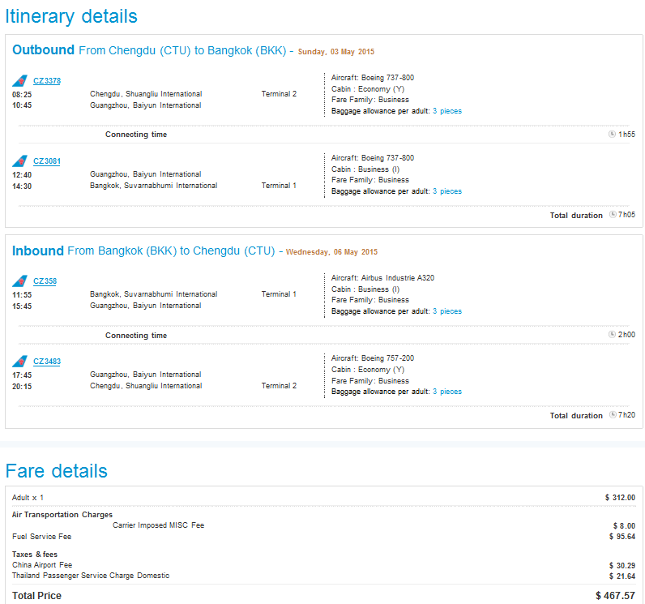The image size is (645, 604).
Task: Click the airline logo beside flight CZ3483
Action: (x=19, y=361)
